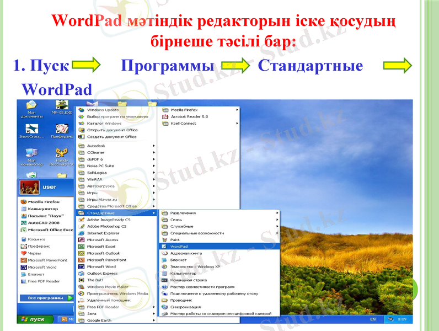Open the doPDF 6 folder
The image size is (439, 331).
[x=116, y=159]
